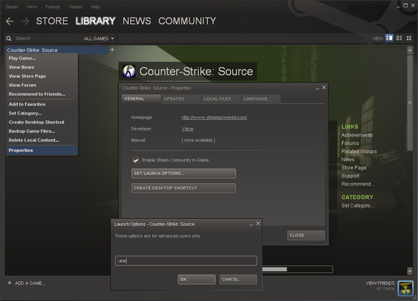The height and width of the screenshot is (301, 418).
Task: Choose Play Game from context menu
Action: (x=42, y=58)
